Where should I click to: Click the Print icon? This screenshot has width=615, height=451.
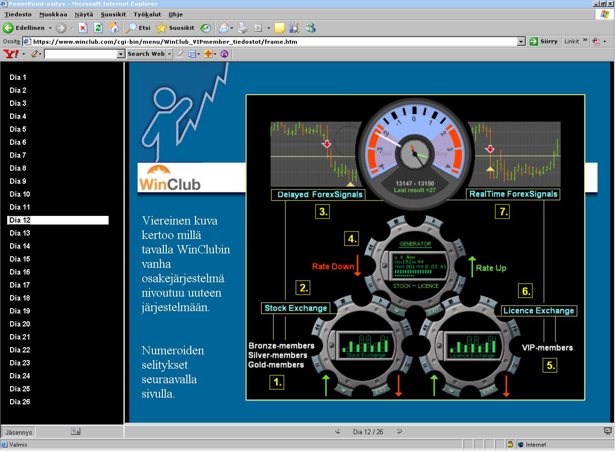pos(243,28)
